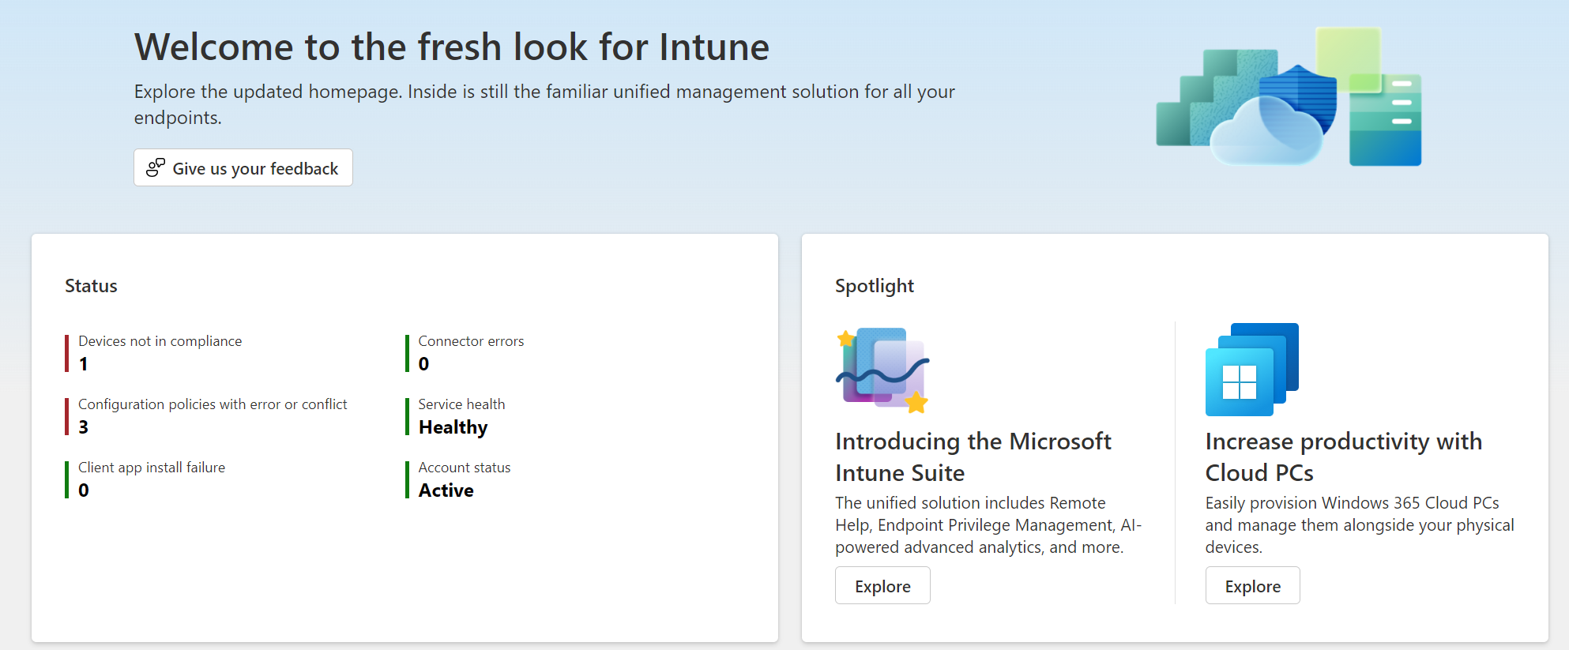Click the Spotlight card heading
Screen dimensions: 1569x650
[x=875, y=286]
